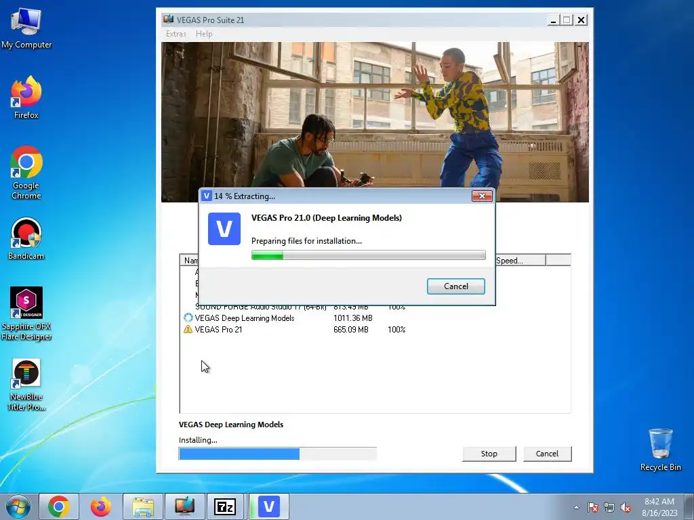The width and height of the screenshot is (694, 520).
Task: Click the Show Desktop strip in taskbar
Action: click(689, 506)
